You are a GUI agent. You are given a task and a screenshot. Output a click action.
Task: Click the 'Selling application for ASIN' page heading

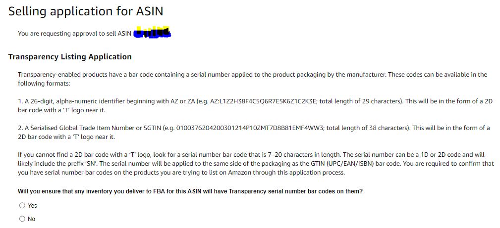pos(85,11)
